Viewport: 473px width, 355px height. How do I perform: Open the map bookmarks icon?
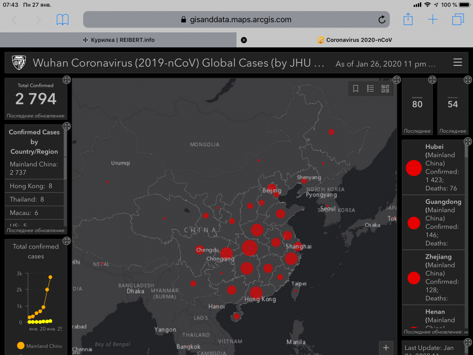(356, 89)
